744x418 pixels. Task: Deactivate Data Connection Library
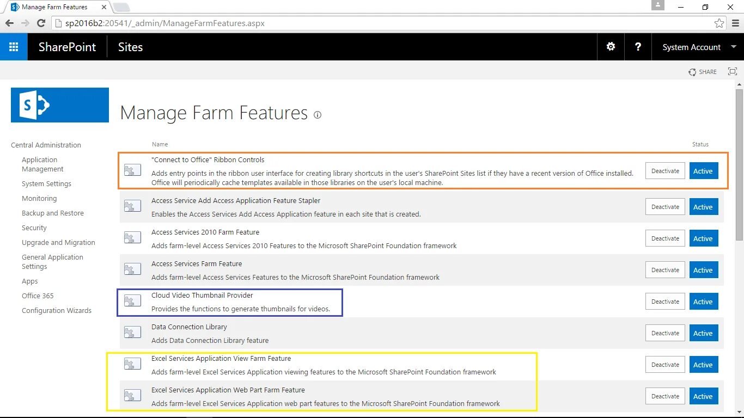[x=665, y=333]
